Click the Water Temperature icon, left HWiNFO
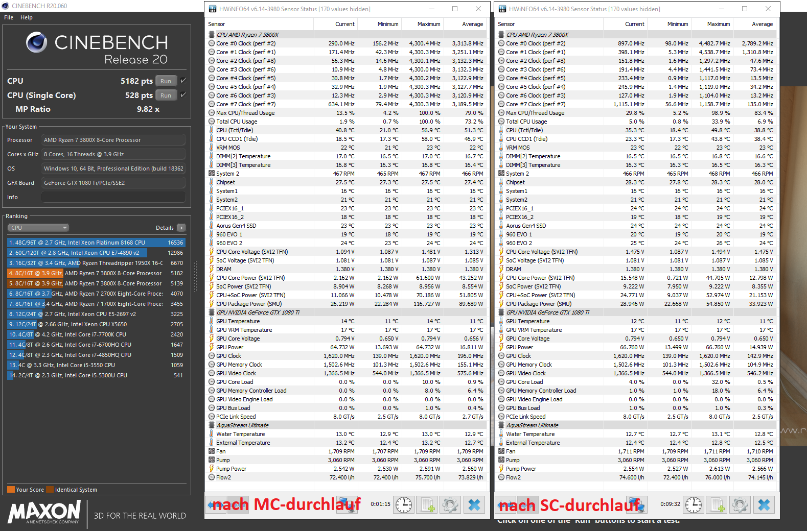The width and height of the screenshot is (807, 531). click(212, 434)
